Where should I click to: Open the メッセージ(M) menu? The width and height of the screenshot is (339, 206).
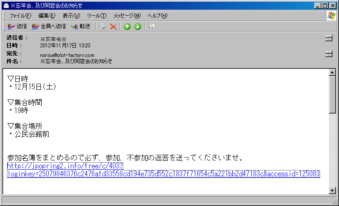click(127, 16)
